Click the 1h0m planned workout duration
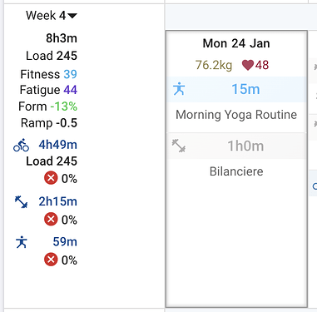Viewport: 317px width, 312px height. [245, 146]
